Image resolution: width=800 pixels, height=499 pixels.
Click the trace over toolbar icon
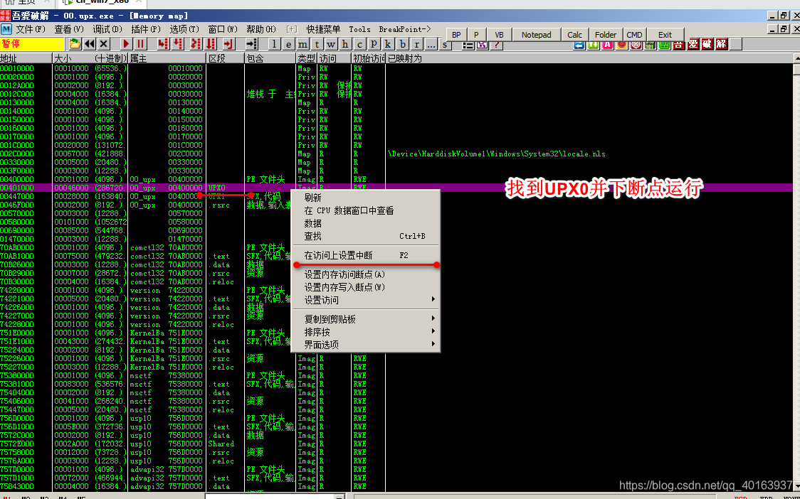pos(211,44)
